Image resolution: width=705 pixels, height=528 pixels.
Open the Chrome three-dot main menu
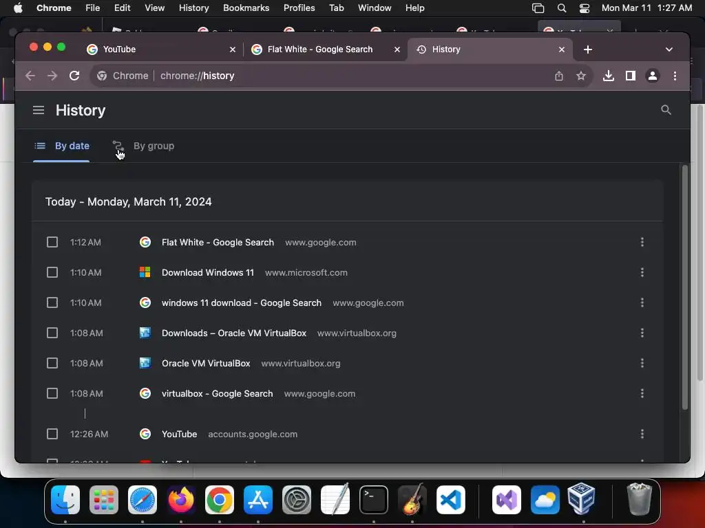675,76
